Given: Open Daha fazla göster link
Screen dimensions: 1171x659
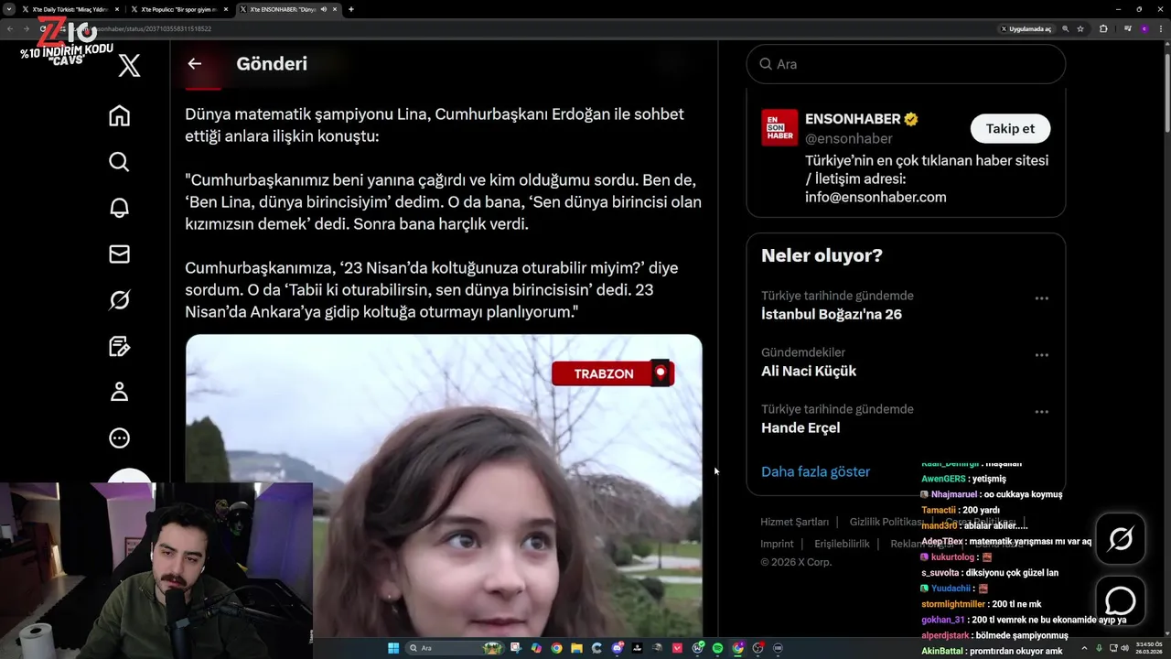Looking at the screenshot, I should (815, 471).
